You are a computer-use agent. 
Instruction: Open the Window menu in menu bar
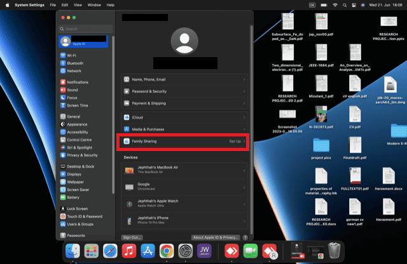pos(93,4)
